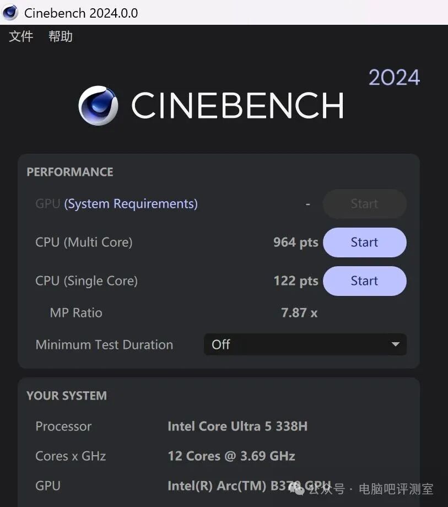Click the grayed-out GPU Start button
This screenshot has width=448, height=507.
[x=364, y=204]
